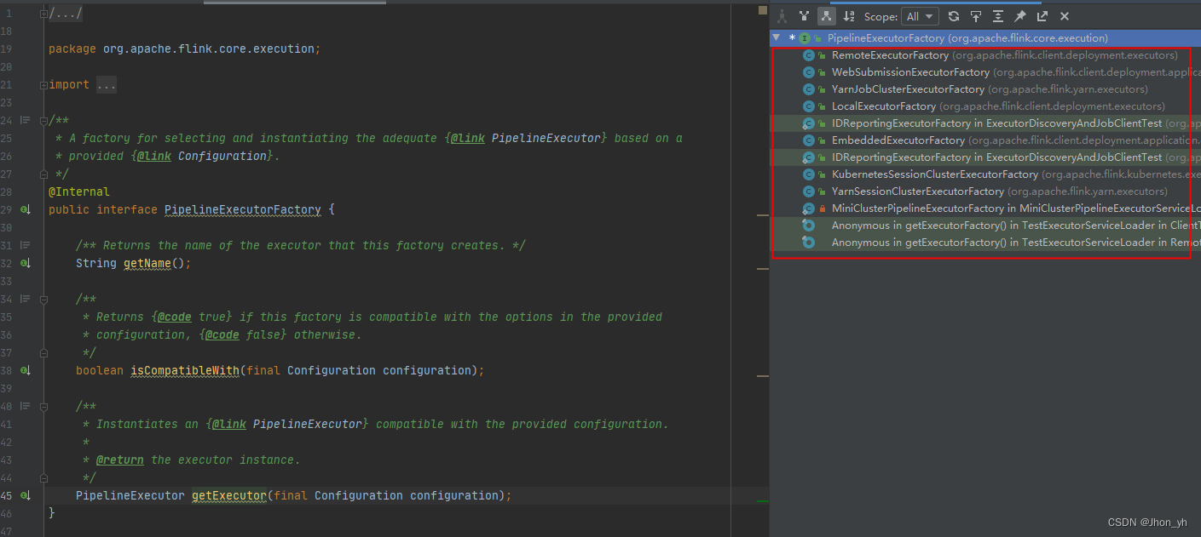This screenshot has height=537, width=1201.
Task: Collapse the PipelineExecutorFactory root node
Action: pos(776,37)
